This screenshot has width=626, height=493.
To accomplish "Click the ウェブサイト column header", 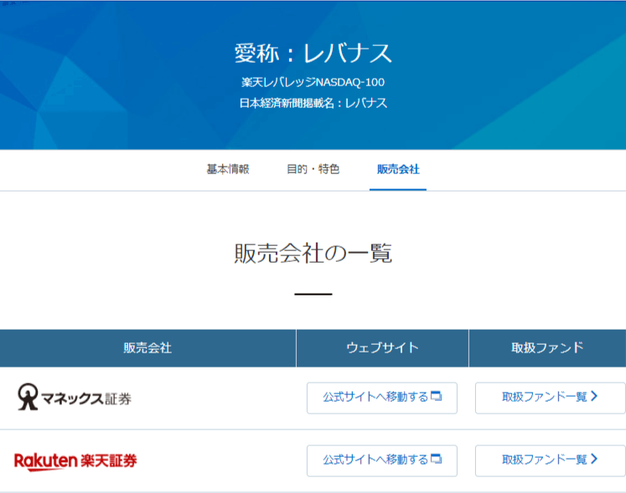I will tap(382, 348).
